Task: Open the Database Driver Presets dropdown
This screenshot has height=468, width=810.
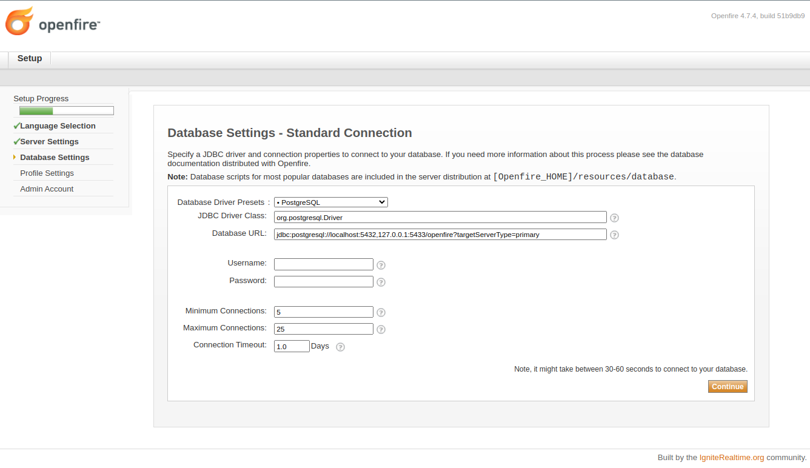Action: 330,202
